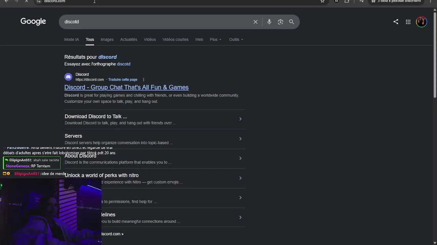Click the chevron on the permissions help row
Viewport: 437px width, 245px height.
(x=240, y=198)
